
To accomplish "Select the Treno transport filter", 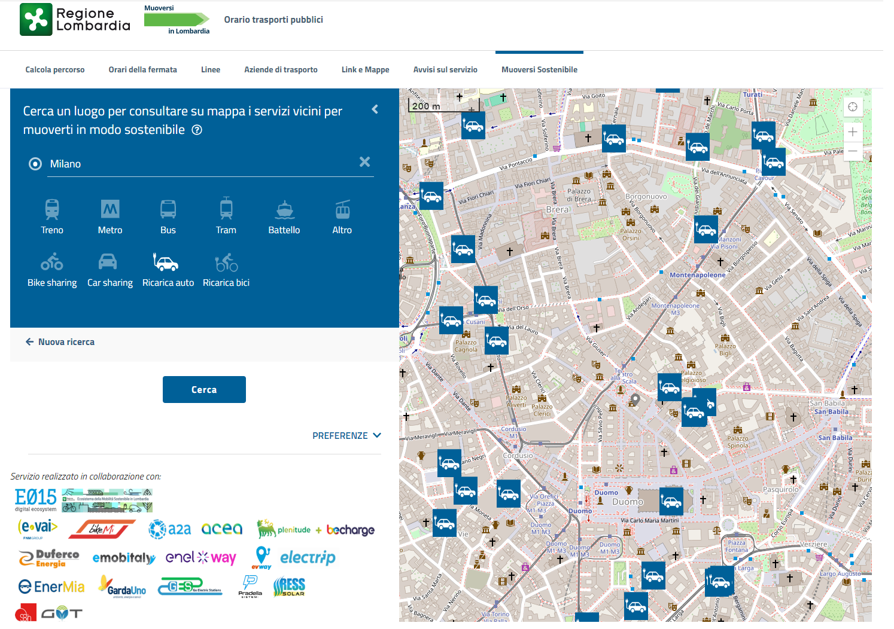I will (x=52, y=210).
